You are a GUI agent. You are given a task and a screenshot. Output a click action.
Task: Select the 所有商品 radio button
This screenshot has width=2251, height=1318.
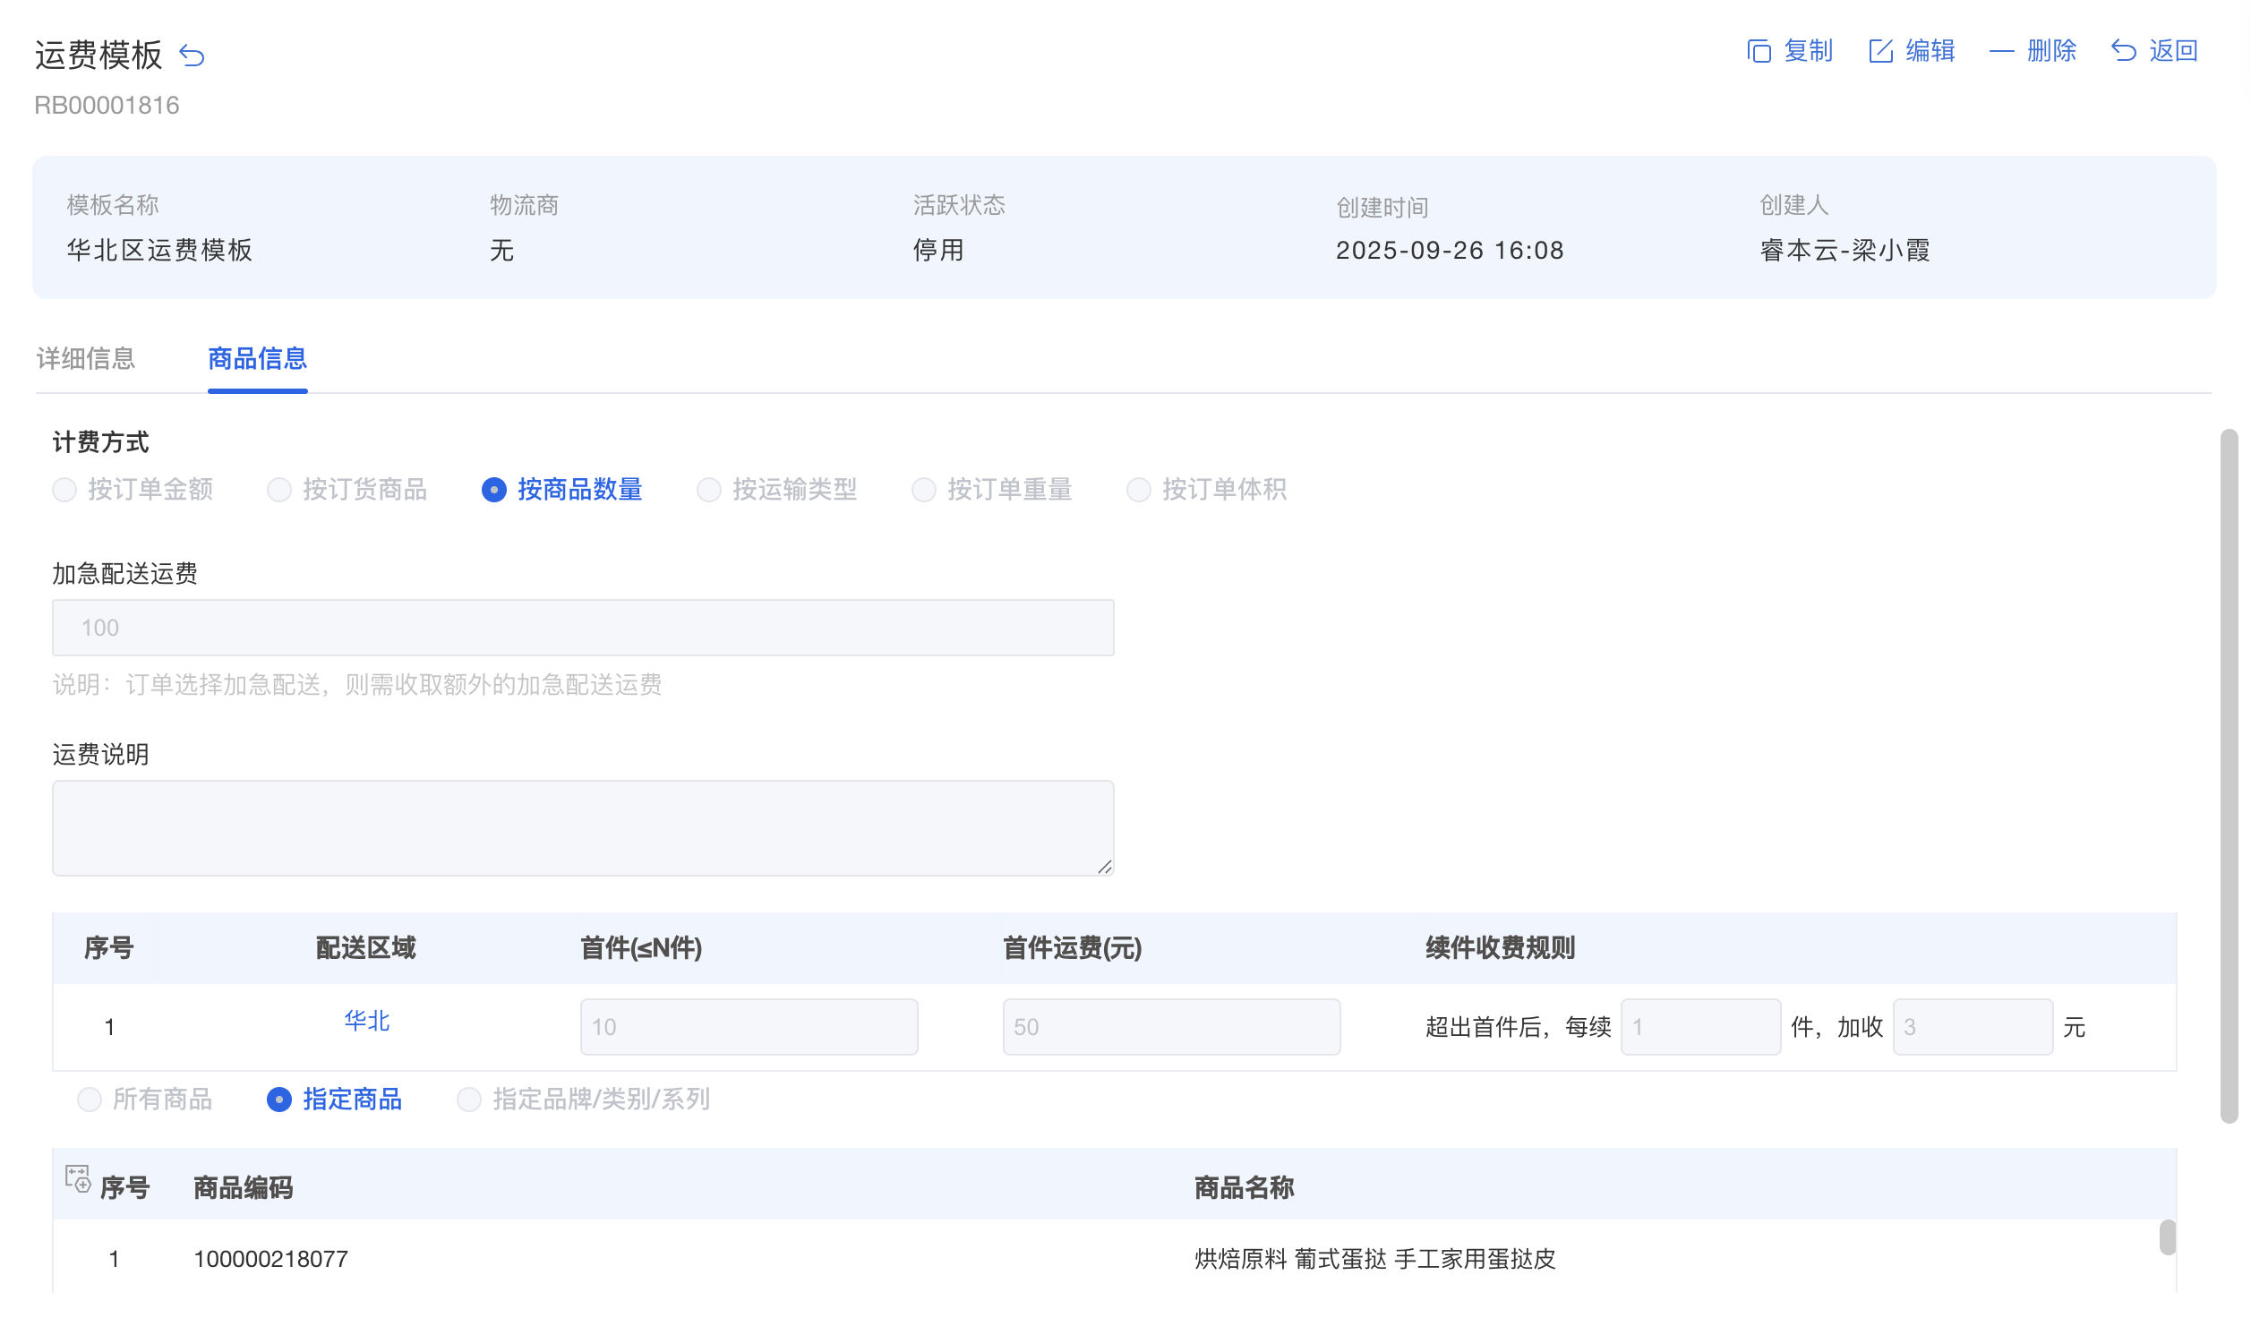coord(90,1100)
